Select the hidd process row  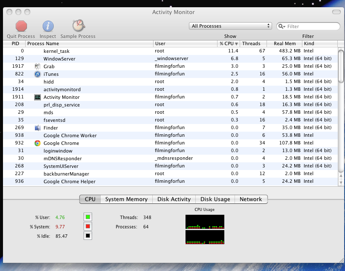point(171,82)
